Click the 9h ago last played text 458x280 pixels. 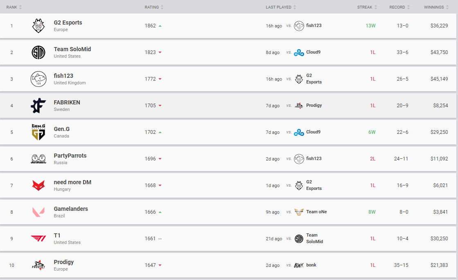[x=273, y=212]
